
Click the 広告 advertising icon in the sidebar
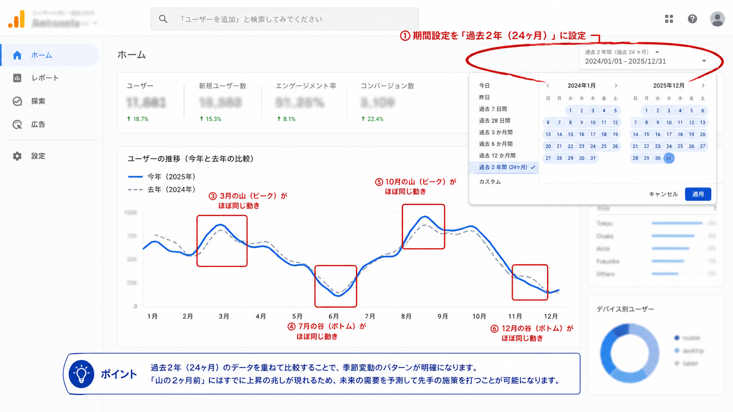17,124
